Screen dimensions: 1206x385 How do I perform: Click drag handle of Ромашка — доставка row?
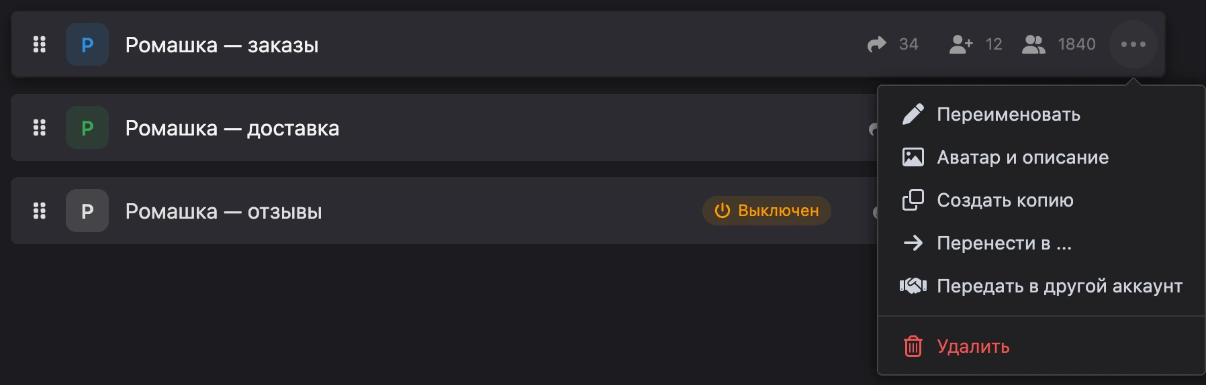tap(40, 127)
